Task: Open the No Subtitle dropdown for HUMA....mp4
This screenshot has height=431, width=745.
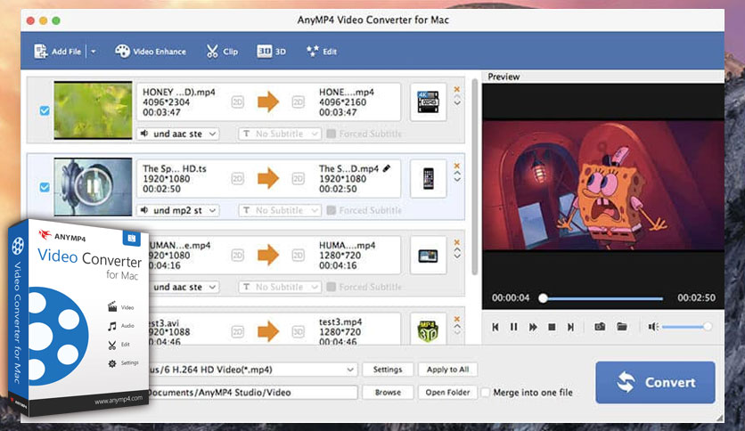Action: (280, 287)
